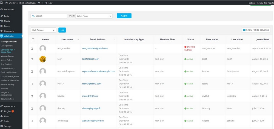Click the Users person icon
274x129 pixels.
click(x=2, y=116)
